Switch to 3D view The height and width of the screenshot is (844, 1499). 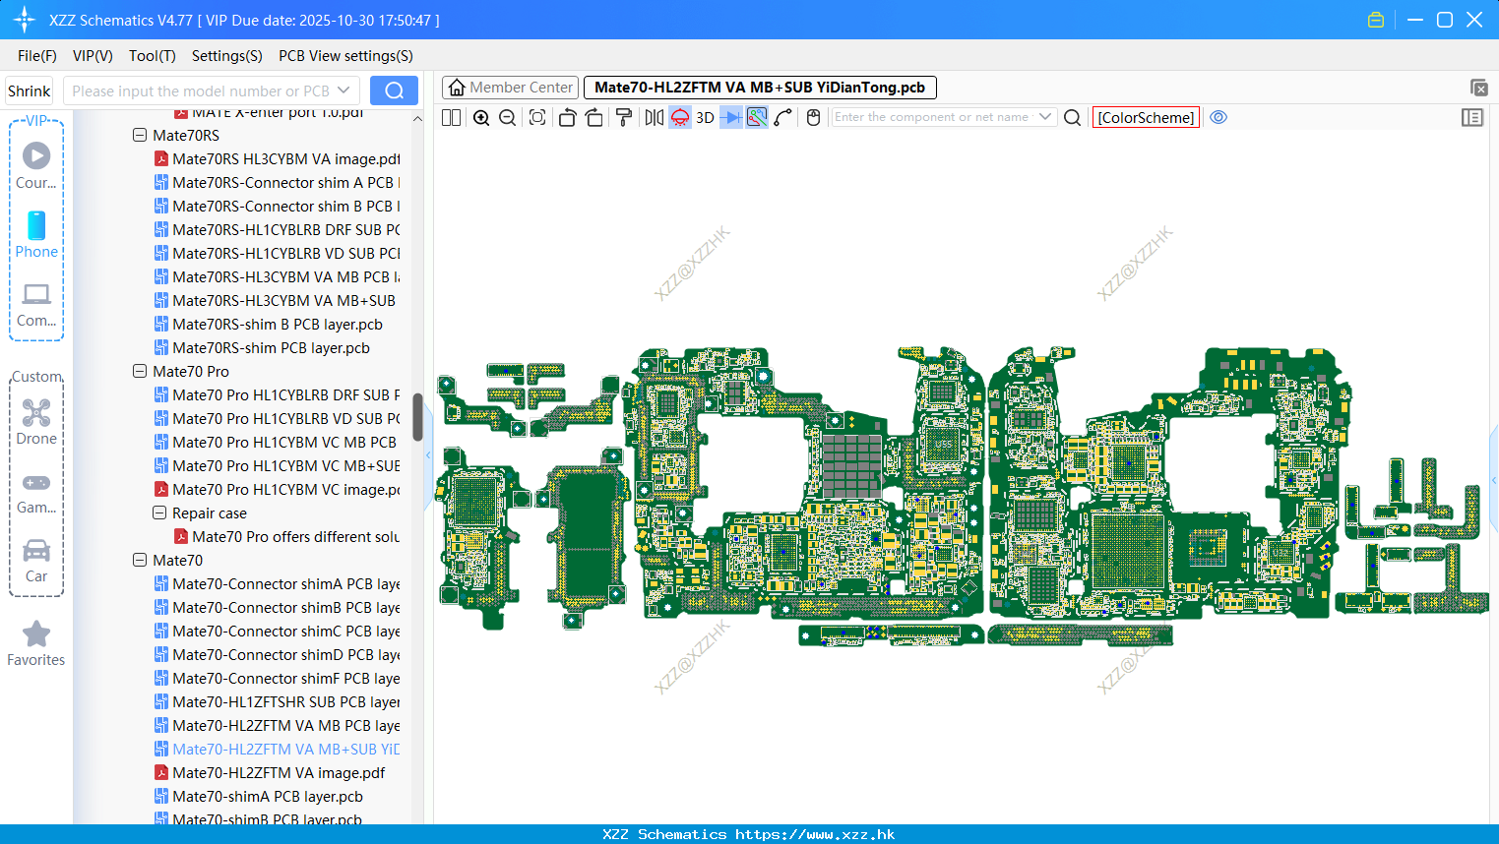[705, 117]
